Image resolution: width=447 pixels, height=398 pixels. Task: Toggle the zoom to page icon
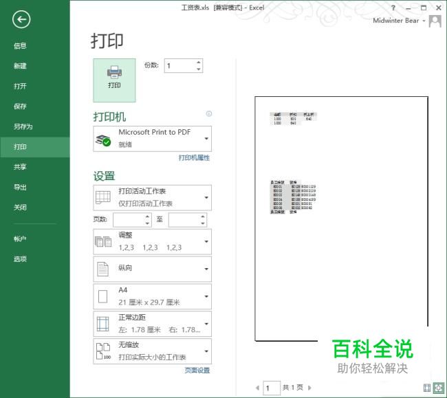(438, 388)
